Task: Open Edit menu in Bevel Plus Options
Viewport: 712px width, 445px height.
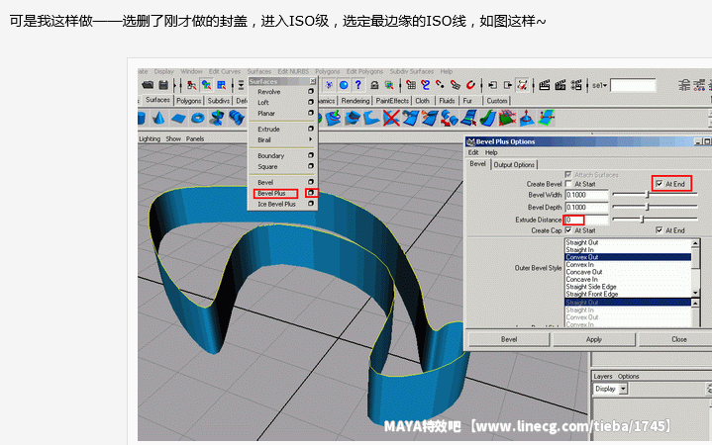Action: click(473, 152)
